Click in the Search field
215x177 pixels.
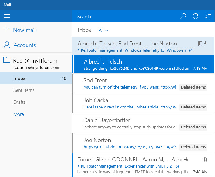[125, 17]
